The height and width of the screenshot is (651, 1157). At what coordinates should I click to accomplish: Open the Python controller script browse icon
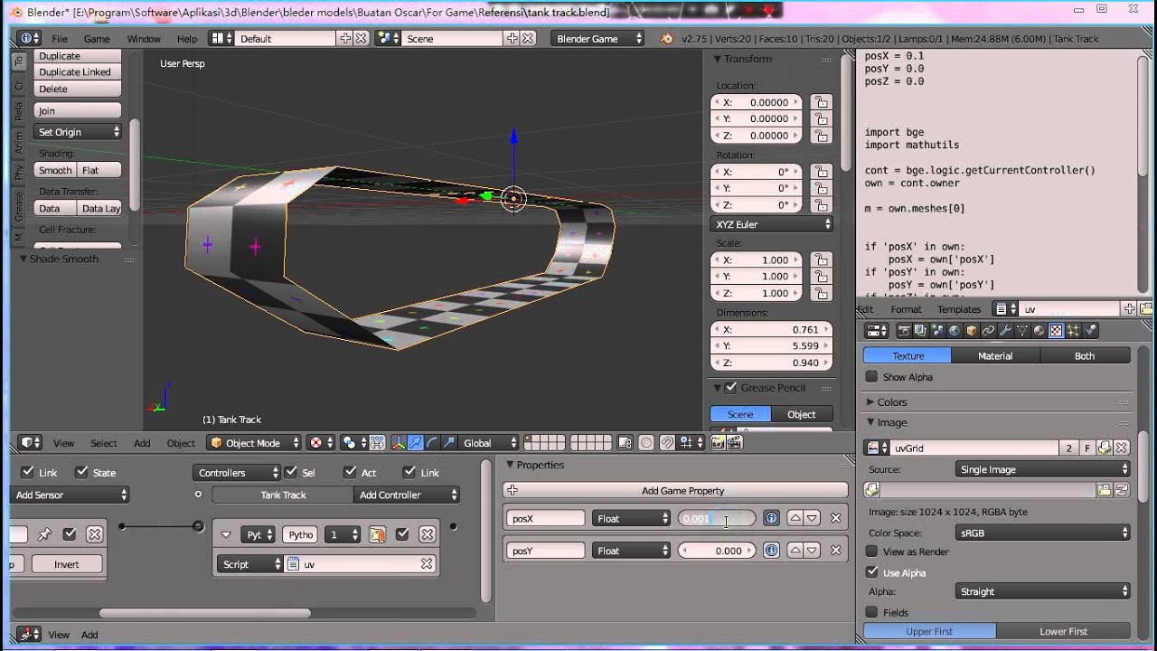tap(293, 564)
